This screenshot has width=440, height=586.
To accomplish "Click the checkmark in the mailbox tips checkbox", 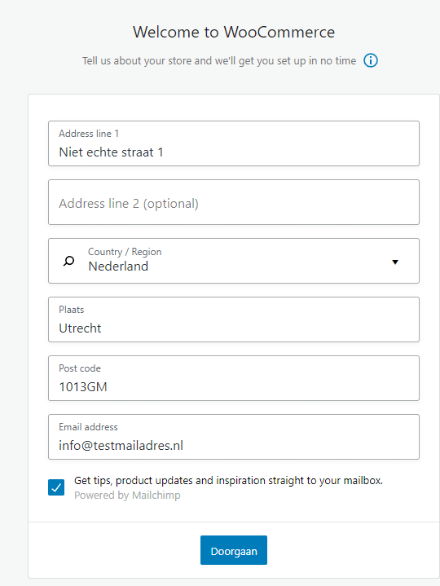I will point(56,487).
